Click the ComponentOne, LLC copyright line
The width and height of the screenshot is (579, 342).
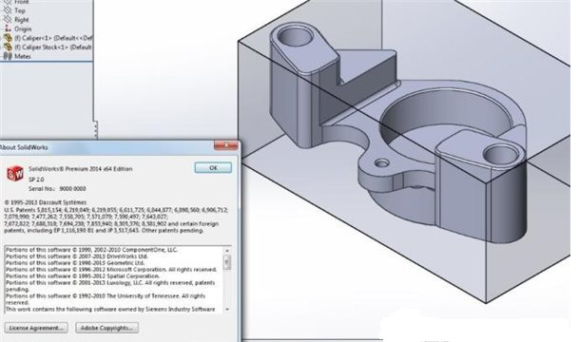[91, 250]
